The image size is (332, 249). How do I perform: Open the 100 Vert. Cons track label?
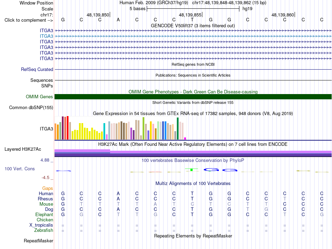[20, 169]
